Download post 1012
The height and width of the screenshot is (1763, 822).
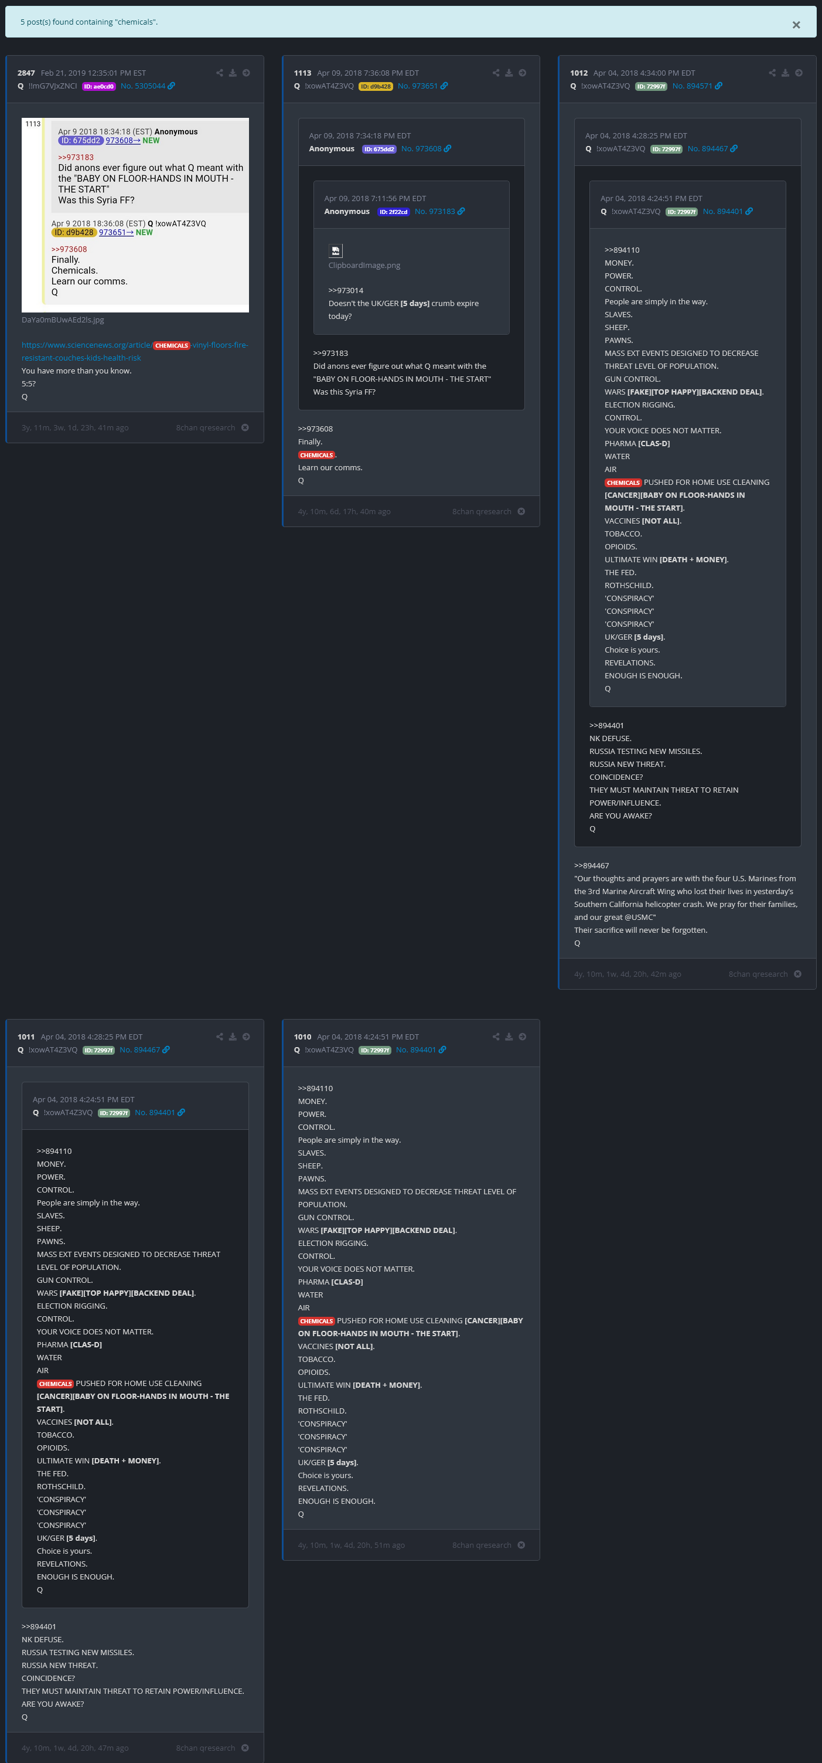click(x=785, y=73)
